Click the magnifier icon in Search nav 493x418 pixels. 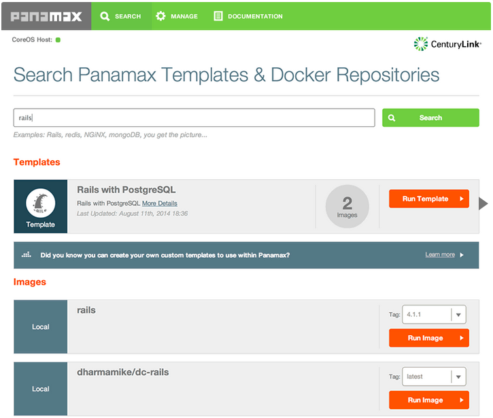[105, 16]
